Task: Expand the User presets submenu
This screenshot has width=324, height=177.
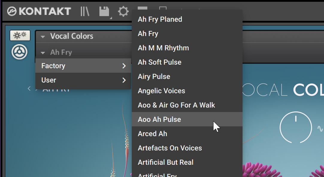Action: tap(83, 80)
